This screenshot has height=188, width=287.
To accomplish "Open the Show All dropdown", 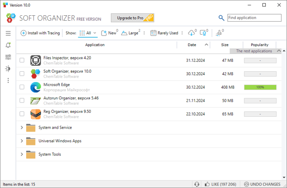I will point(88,33).
